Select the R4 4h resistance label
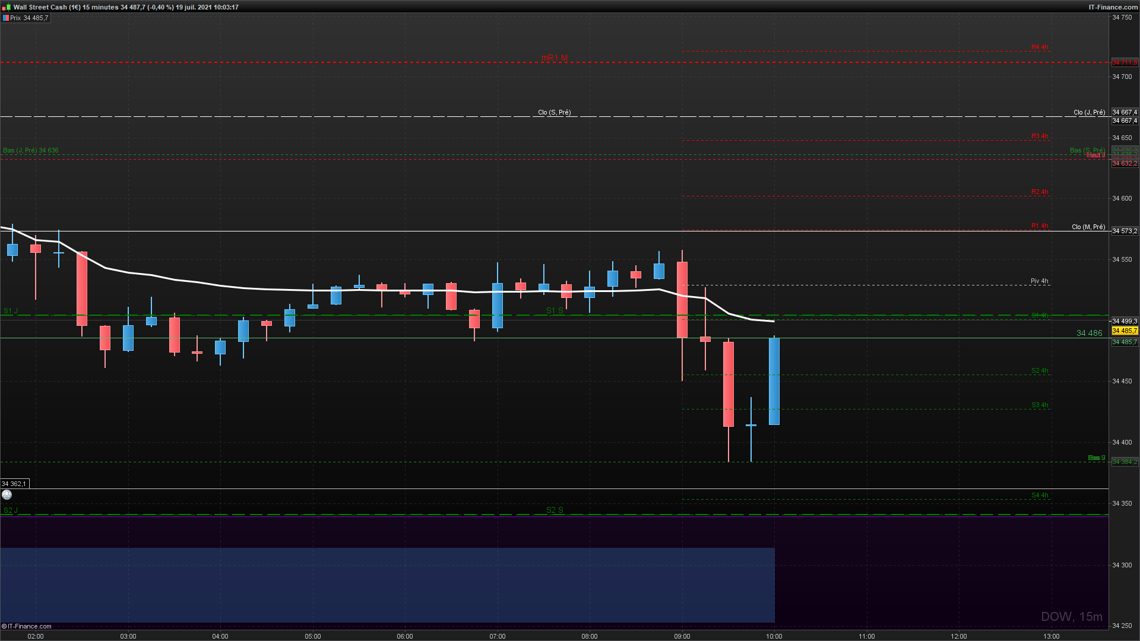This screenshot has height=641, width=1140. (1039, 47)
